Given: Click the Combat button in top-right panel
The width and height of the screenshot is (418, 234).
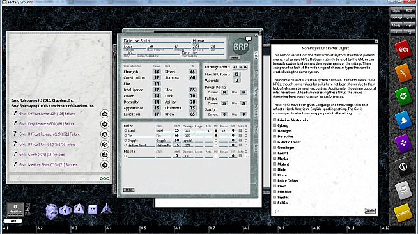Looking at the screenshot, I should pos(396,18).
